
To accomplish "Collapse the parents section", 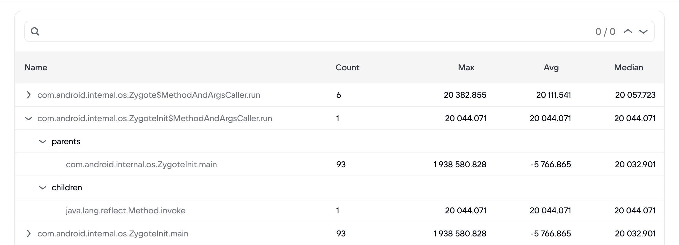I will [x=43, y=142].
